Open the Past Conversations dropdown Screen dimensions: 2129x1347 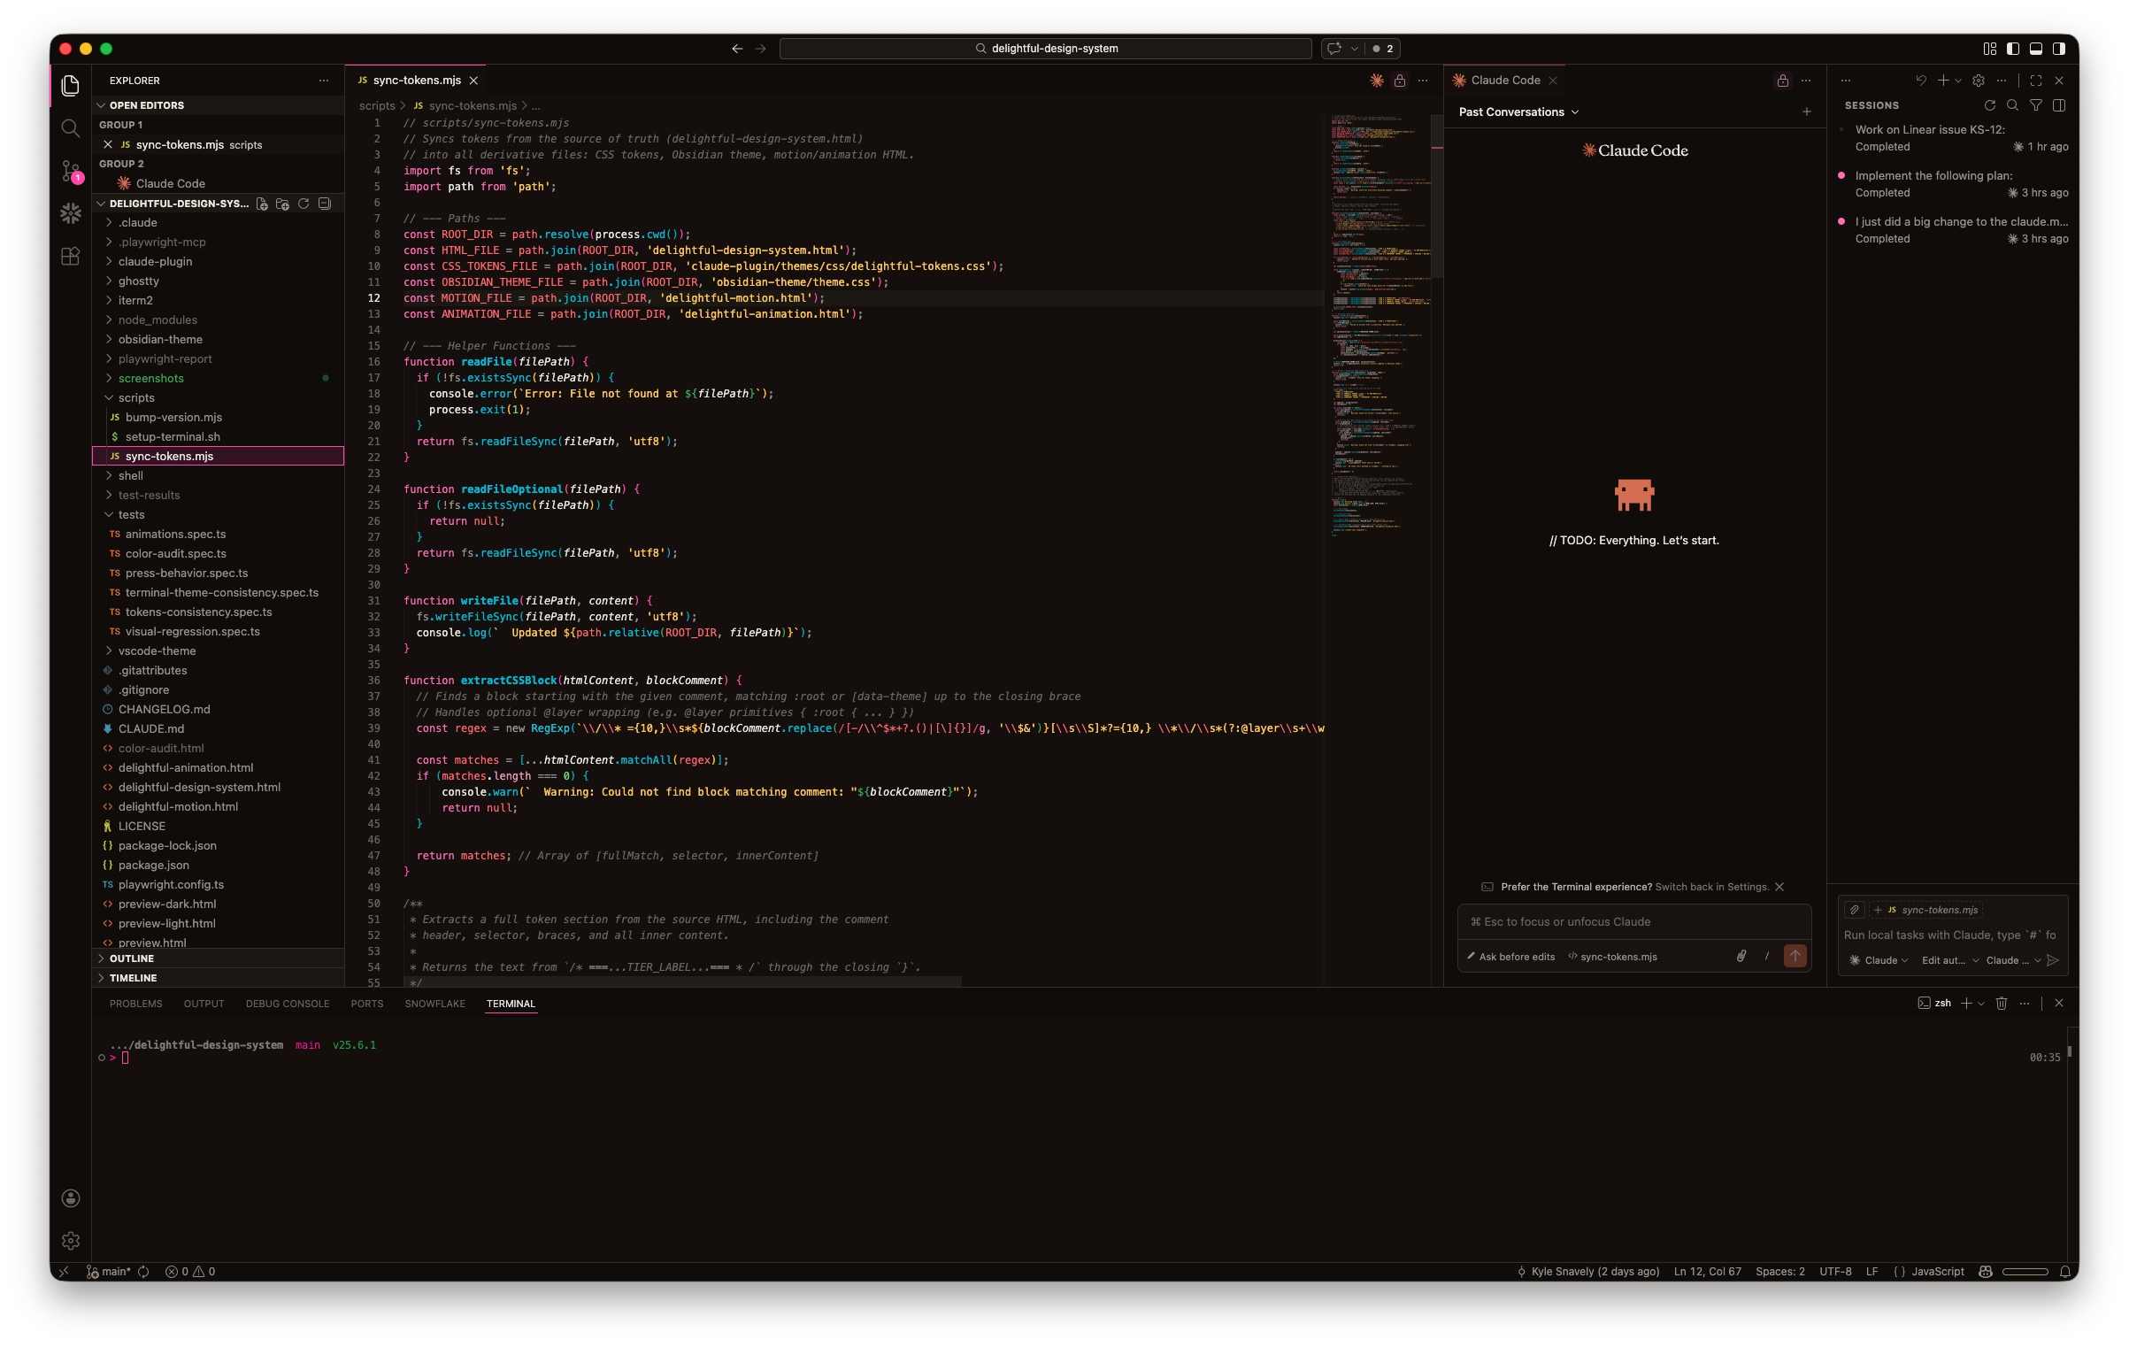(1518, 112)
